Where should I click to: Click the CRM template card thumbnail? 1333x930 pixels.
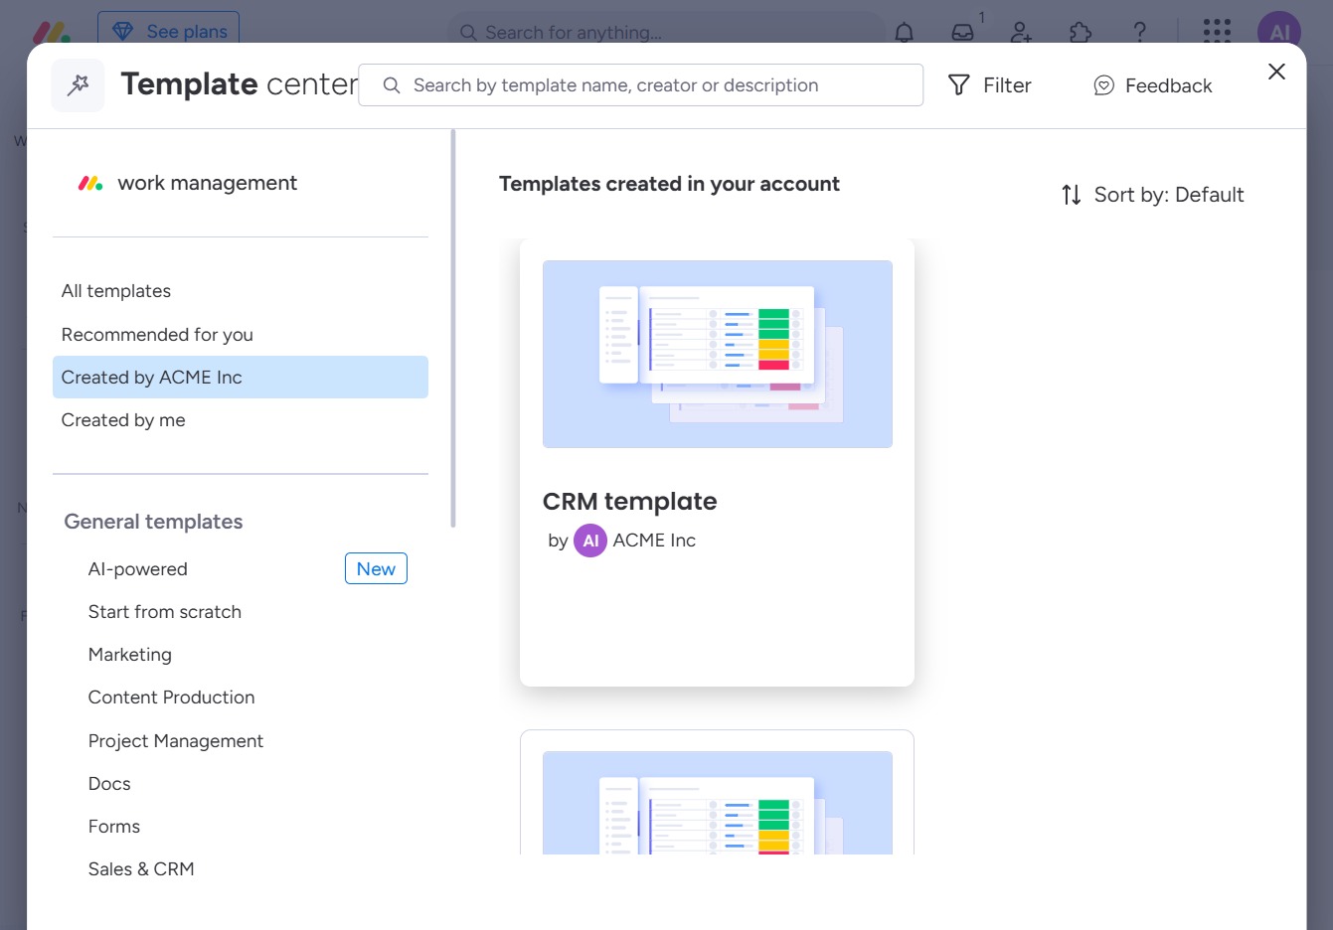[x=718, y=354]
